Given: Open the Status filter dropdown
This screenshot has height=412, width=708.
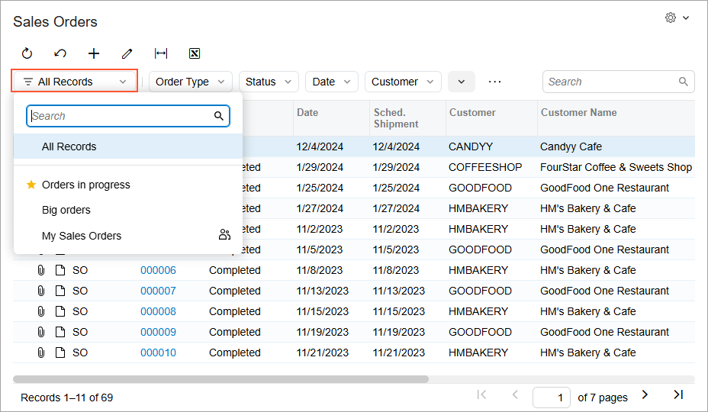Looking at the screenshot, I should [269, 82].
